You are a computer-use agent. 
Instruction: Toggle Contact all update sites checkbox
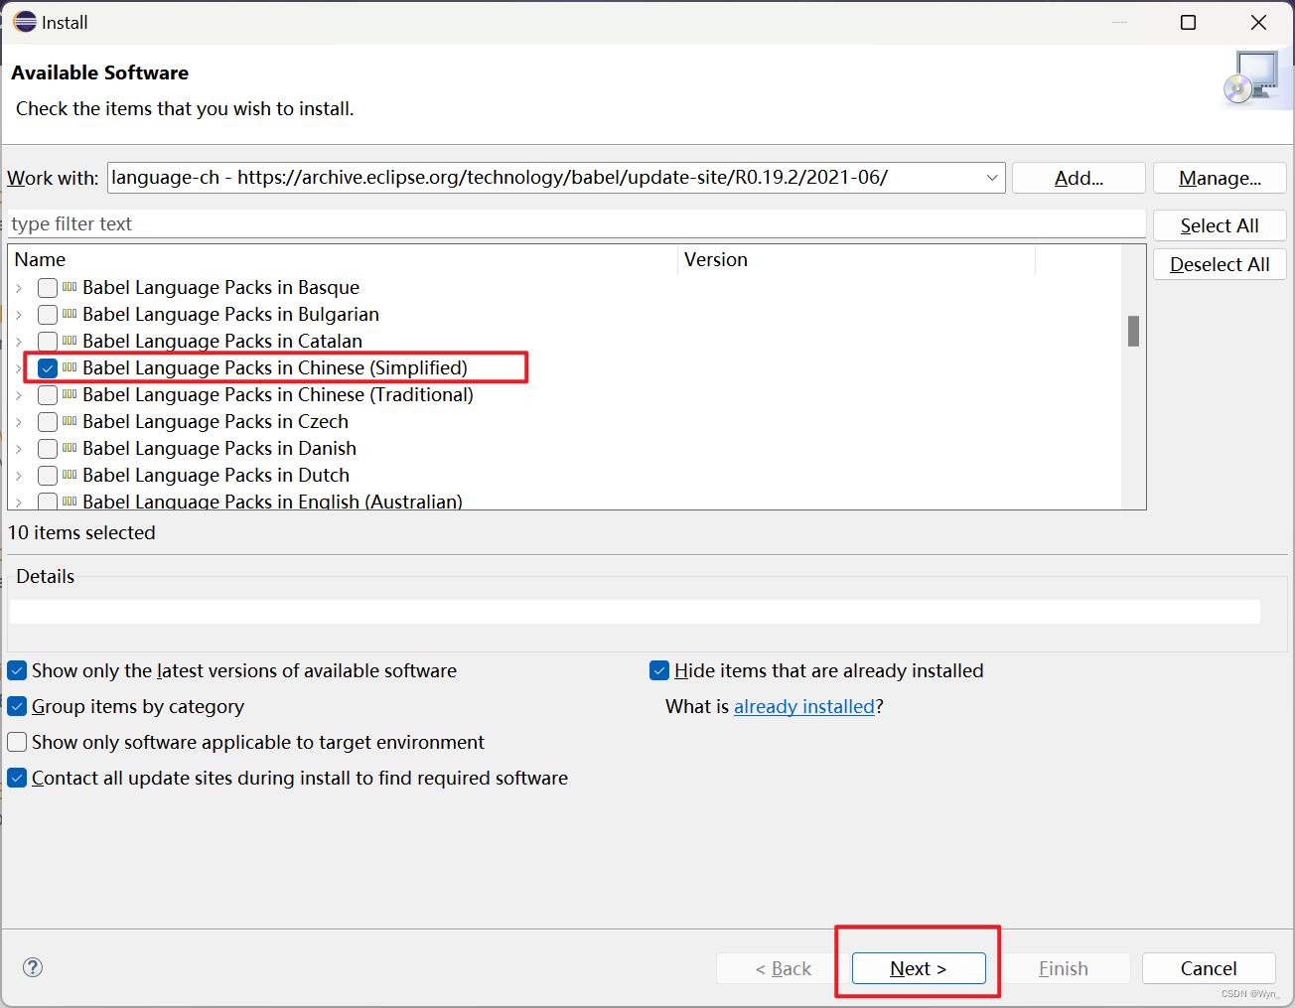(x=17, y=778)
